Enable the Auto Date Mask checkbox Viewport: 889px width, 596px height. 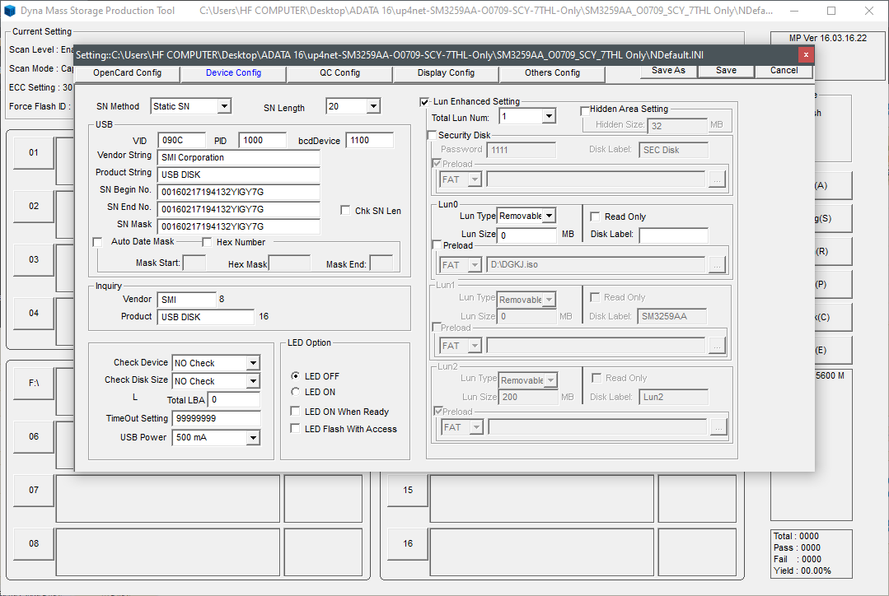pyautogui.click(x=97, y=243)
